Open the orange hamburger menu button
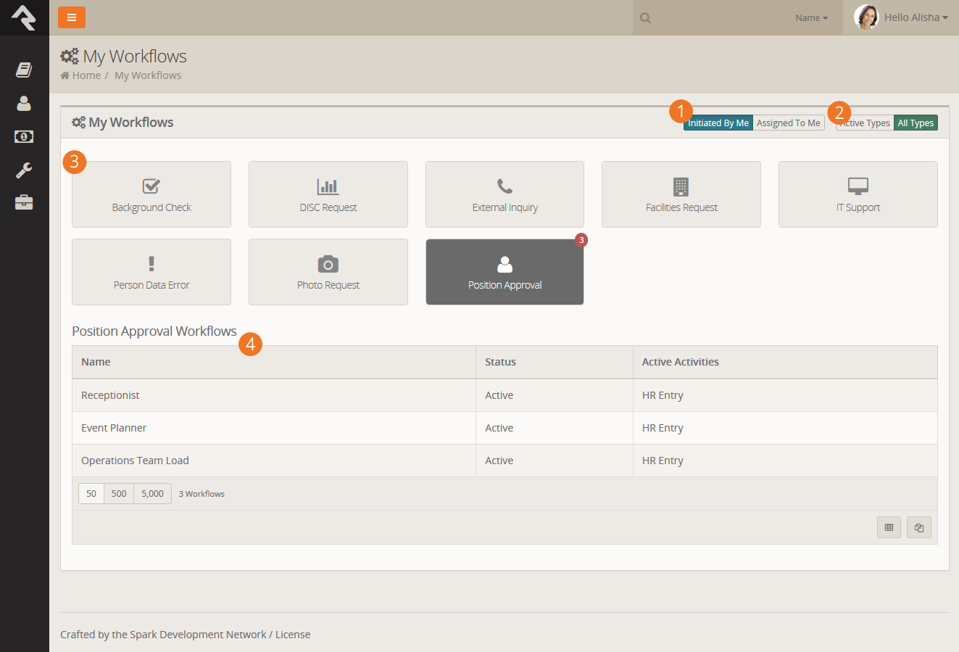 [x=72, y=17]
